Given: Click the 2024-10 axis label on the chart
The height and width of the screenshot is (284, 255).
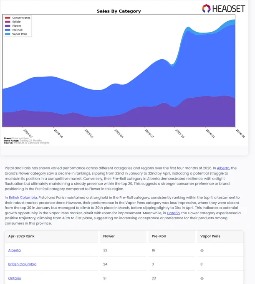Looking at the screenshot, I should [x=58, y=133].
